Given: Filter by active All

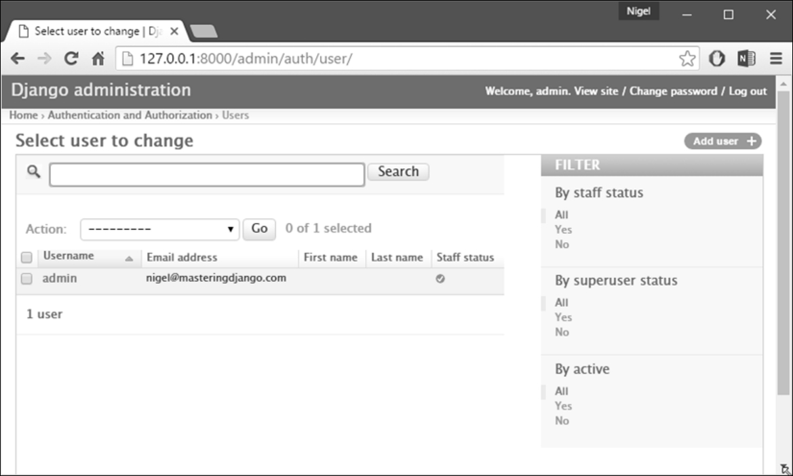Looking at the screenshot, I should pyautogui.click(x=562, y=391).
